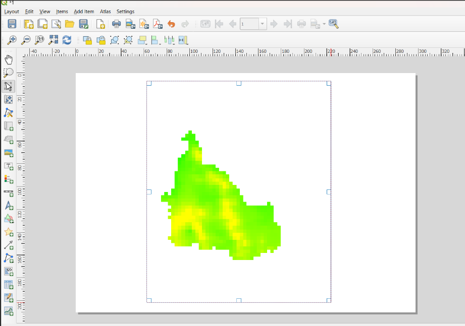465x326 pixels.
Task: Select the Pan Layout hand tool
Action: click(x=9, y=59)
